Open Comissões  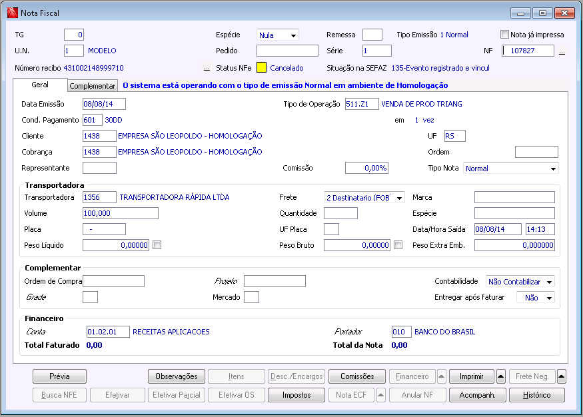pos(357,376)
